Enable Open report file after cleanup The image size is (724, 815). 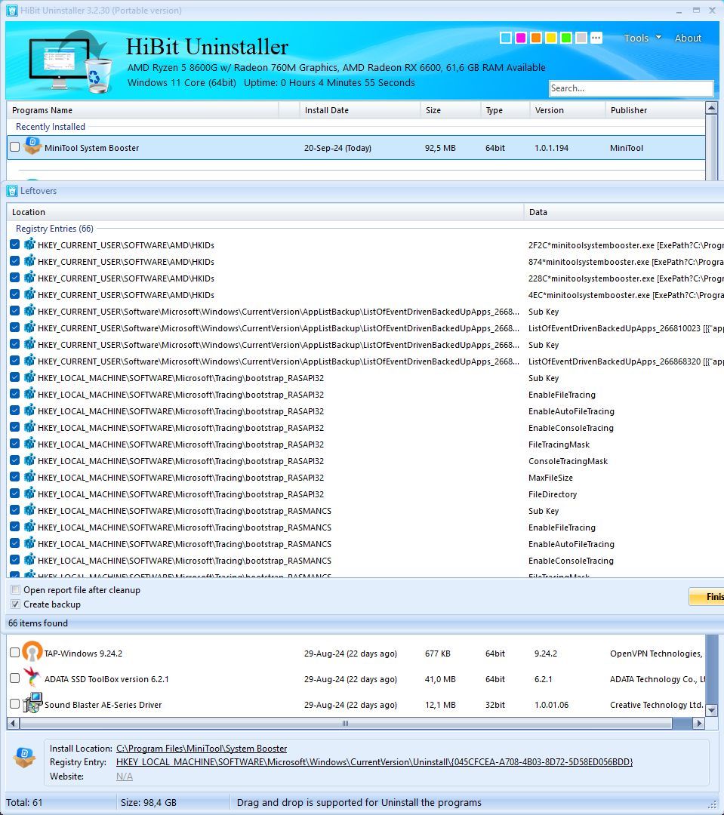16,590
